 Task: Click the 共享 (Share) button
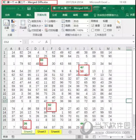(130, 15)
